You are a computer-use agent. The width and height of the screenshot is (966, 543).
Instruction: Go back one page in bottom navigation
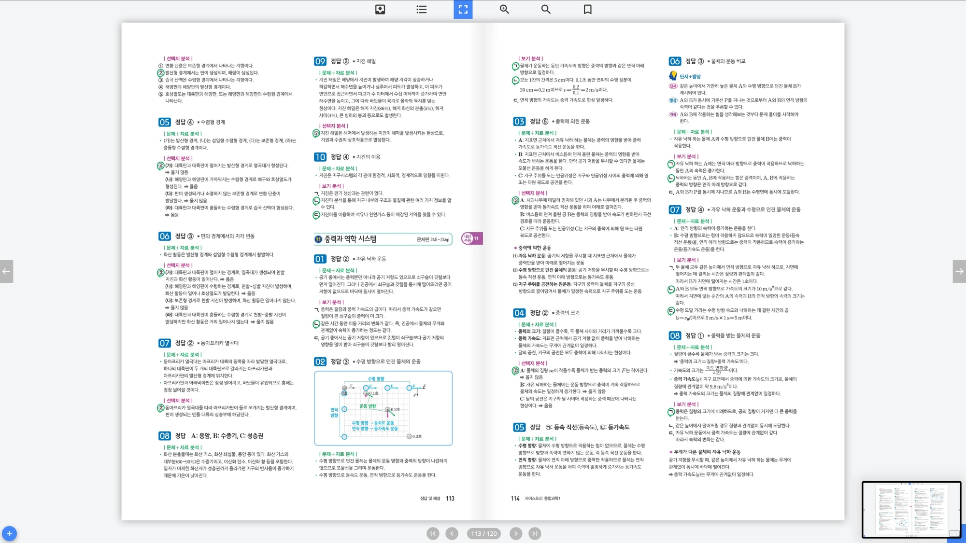452,533
